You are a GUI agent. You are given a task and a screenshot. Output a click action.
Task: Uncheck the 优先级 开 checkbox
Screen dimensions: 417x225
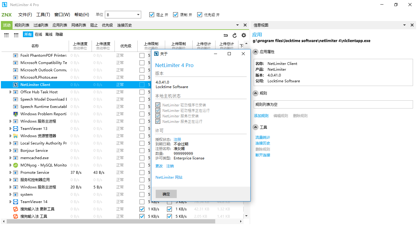coord(200,15)
